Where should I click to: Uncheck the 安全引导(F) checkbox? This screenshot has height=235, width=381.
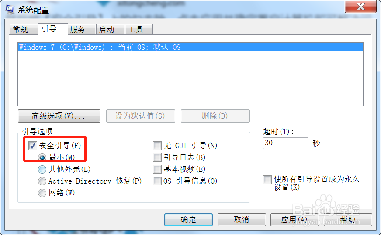click(x=33, y=146)
